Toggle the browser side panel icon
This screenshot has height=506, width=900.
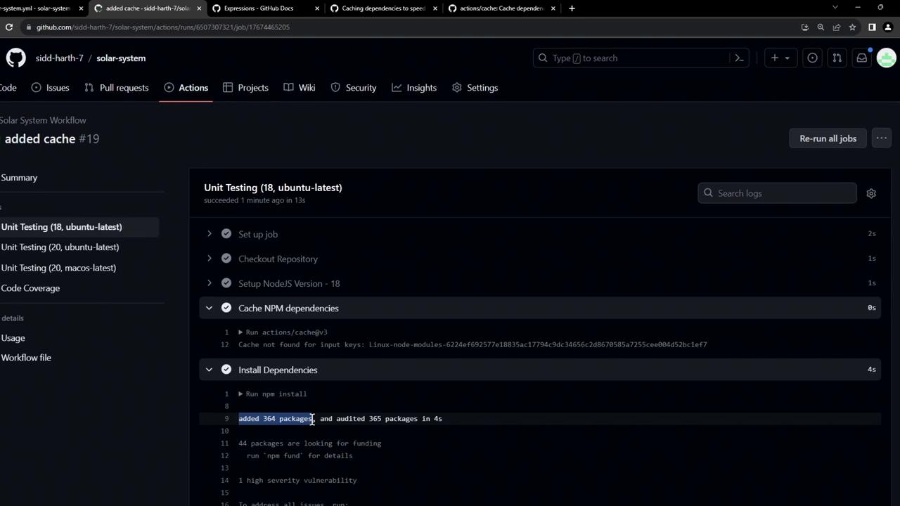point(872,27)
